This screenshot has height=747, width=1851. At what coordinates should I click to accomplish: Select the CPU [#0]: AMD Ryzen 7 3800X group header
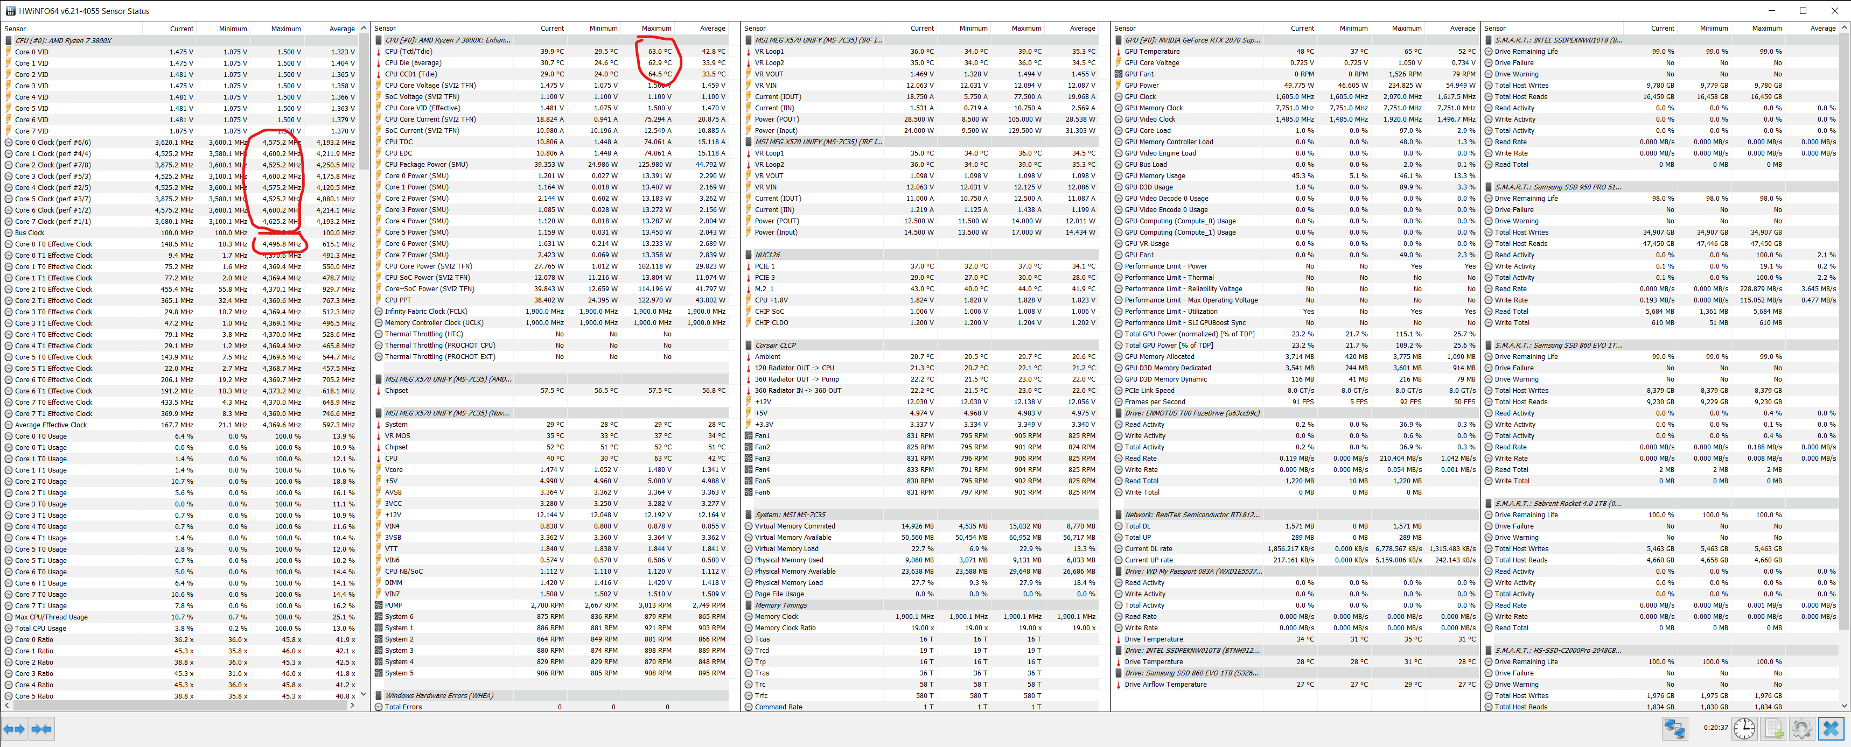pyautogui.click(x=63, y=40)
